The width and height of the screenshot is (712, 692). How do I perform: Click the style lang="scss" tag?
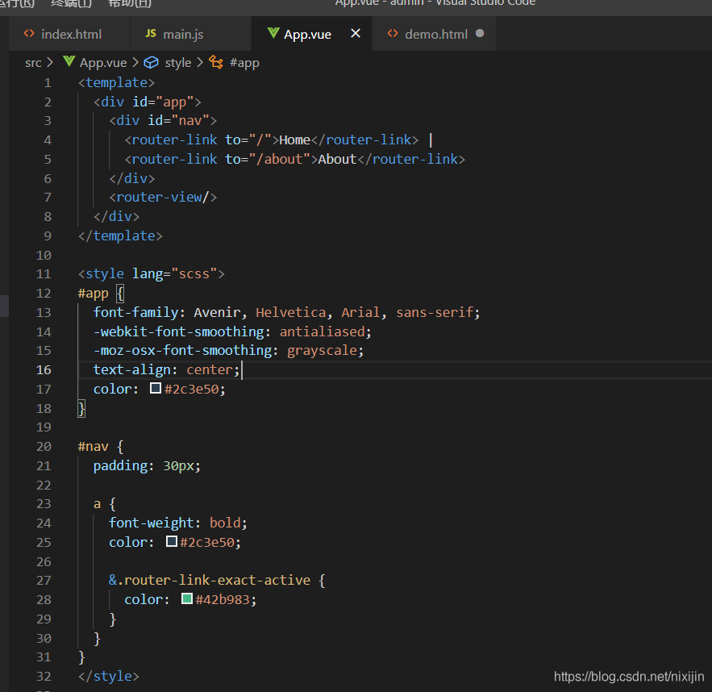point(152,273)
